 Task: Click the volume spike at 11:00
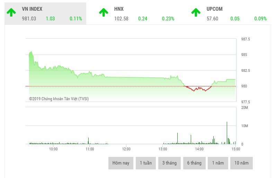(88, 141)
